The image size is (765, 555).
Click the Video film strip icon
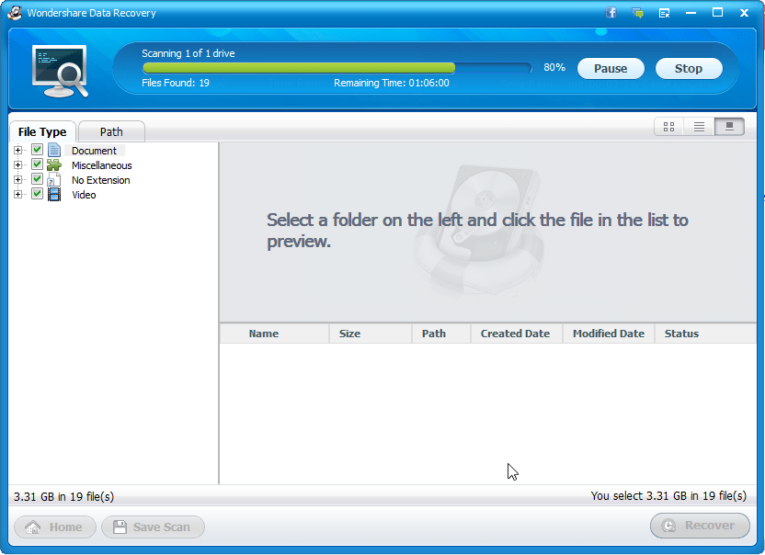point(54,194)
